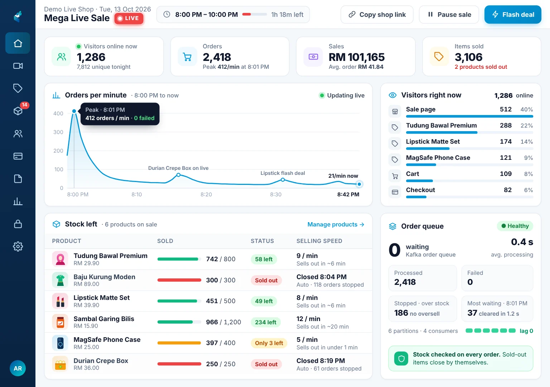This screenshot has height=387, width=550.
Task: Open the customers sidebar icon
Action: tap(18, 134)
